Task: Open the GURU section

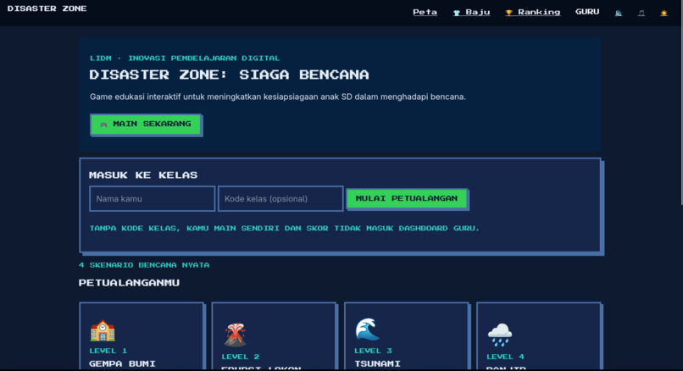Action: (x=587, y=12)
